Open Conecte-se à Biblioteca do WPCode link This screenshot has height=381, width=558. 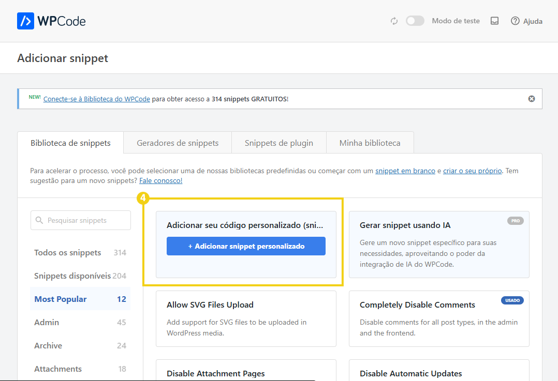(96, 99)
